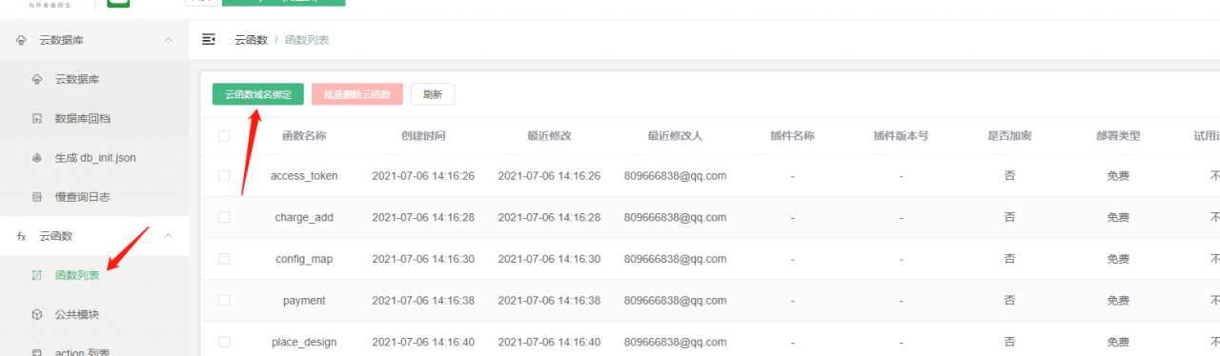Click 函数列表 in the breadcrumb

pos(307,40)
